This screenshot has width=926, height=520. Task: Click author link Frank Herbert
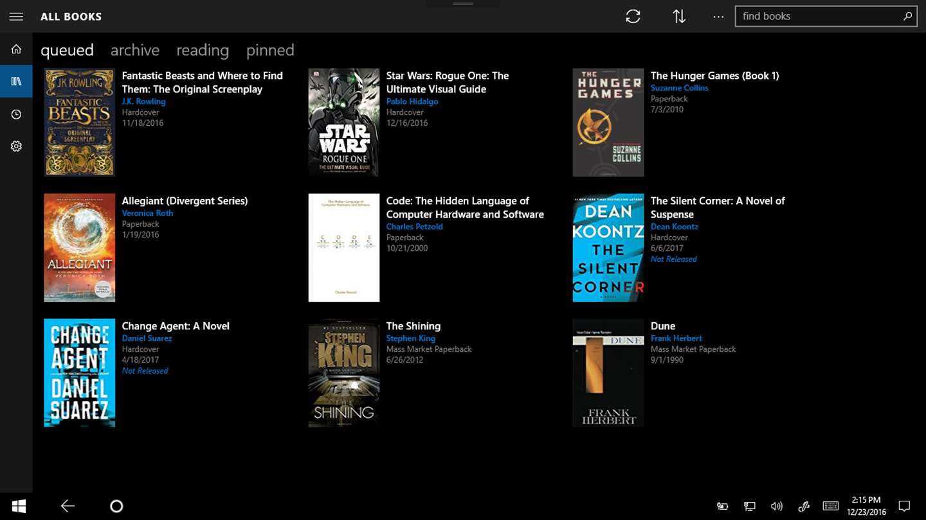676,338
